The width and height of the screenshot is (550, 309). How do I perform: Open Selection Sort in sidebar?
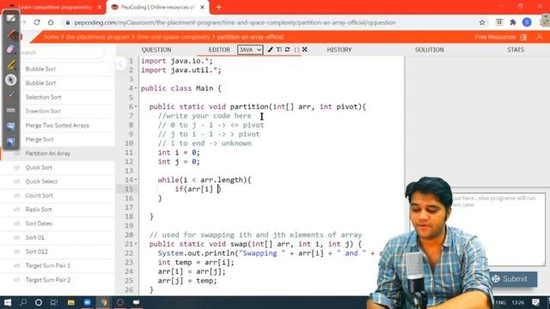tap(43, 97)
